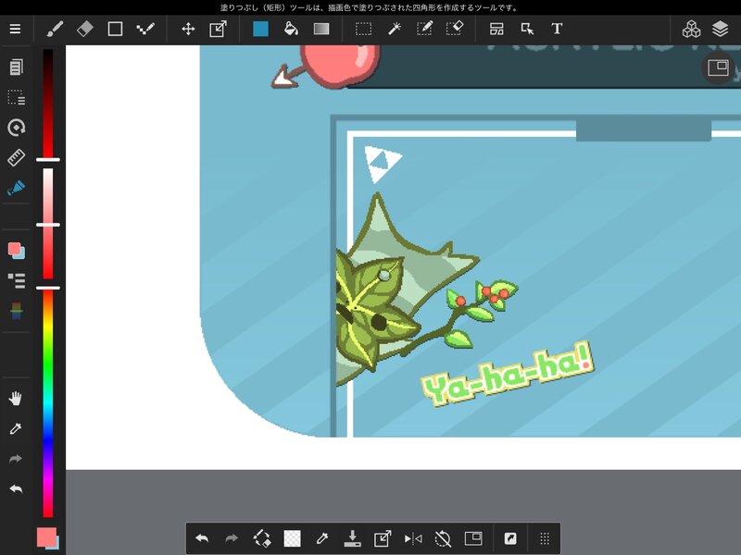Select the polyline dot tool
Screen dimensions: 741x555
click(x=145, y=29)
